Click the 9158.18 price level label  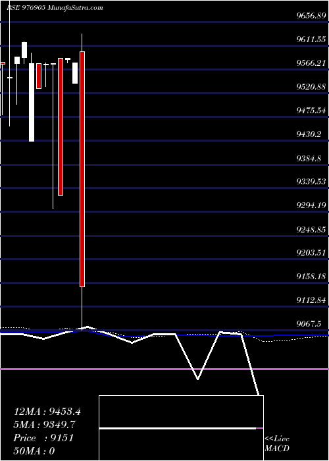point(311,277)
